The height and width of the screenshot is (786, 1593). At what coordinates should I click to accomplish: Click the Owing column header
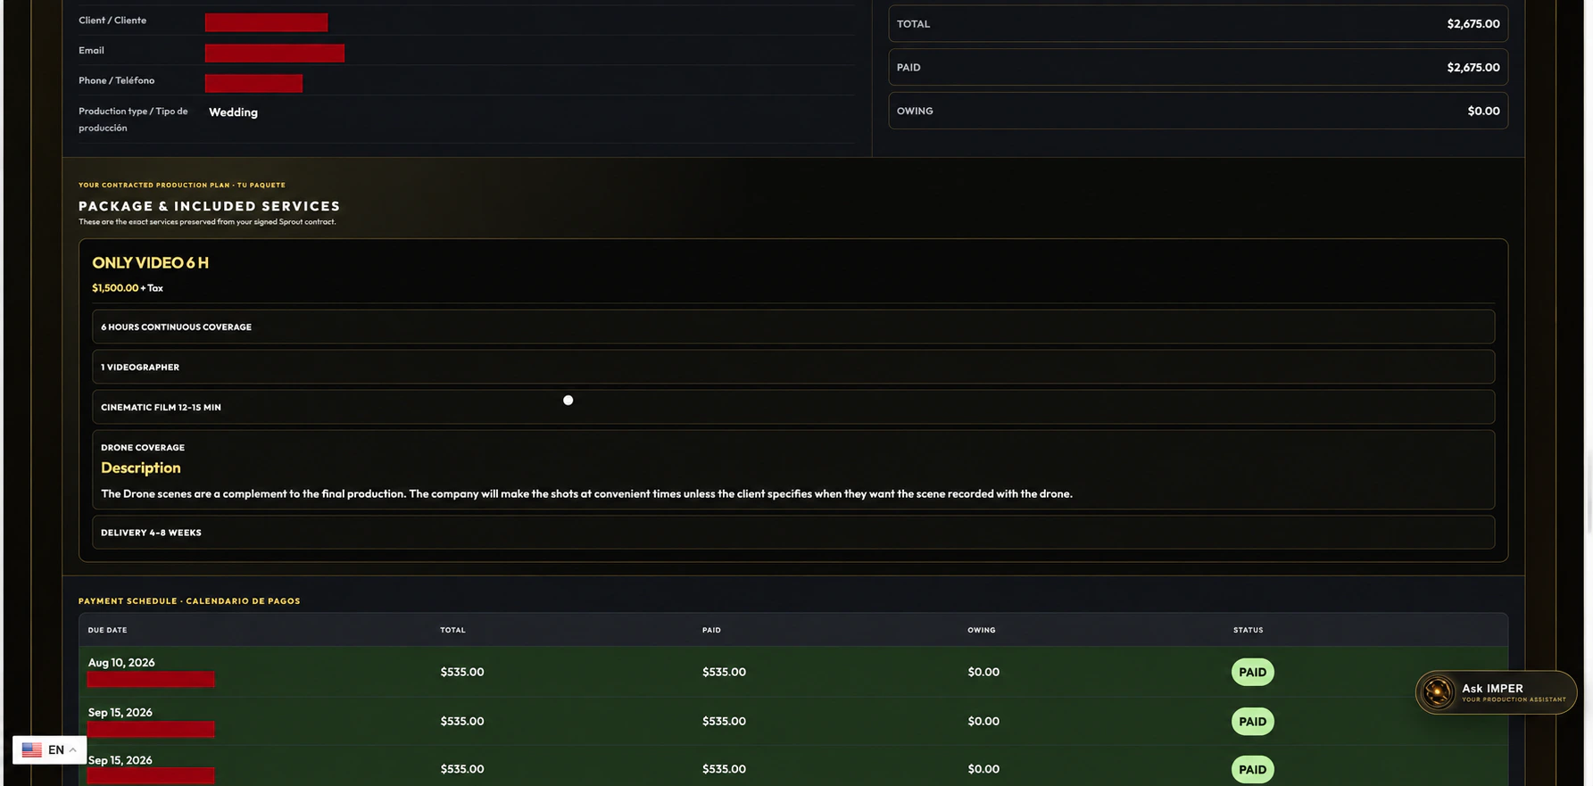coord(982,631)
